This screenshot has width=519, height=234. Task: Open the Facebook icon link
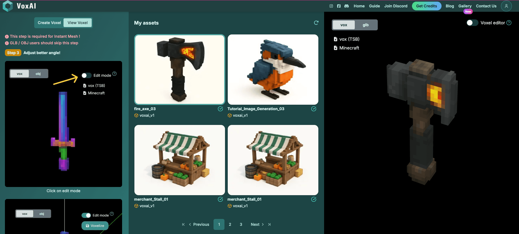coord(339,6)
